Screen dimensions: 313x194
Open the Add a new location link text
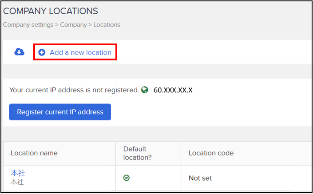(81, 52)
